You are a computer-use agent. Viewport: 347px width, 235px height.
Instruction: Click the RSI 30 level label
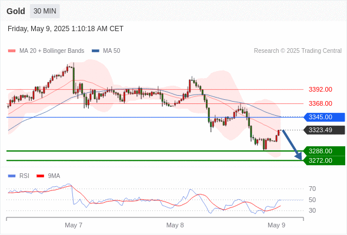(312, 210)
